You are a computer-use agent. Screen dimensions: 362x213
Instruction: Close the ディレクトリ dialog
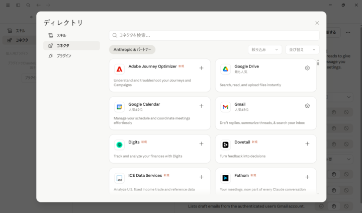click(317, 23)
